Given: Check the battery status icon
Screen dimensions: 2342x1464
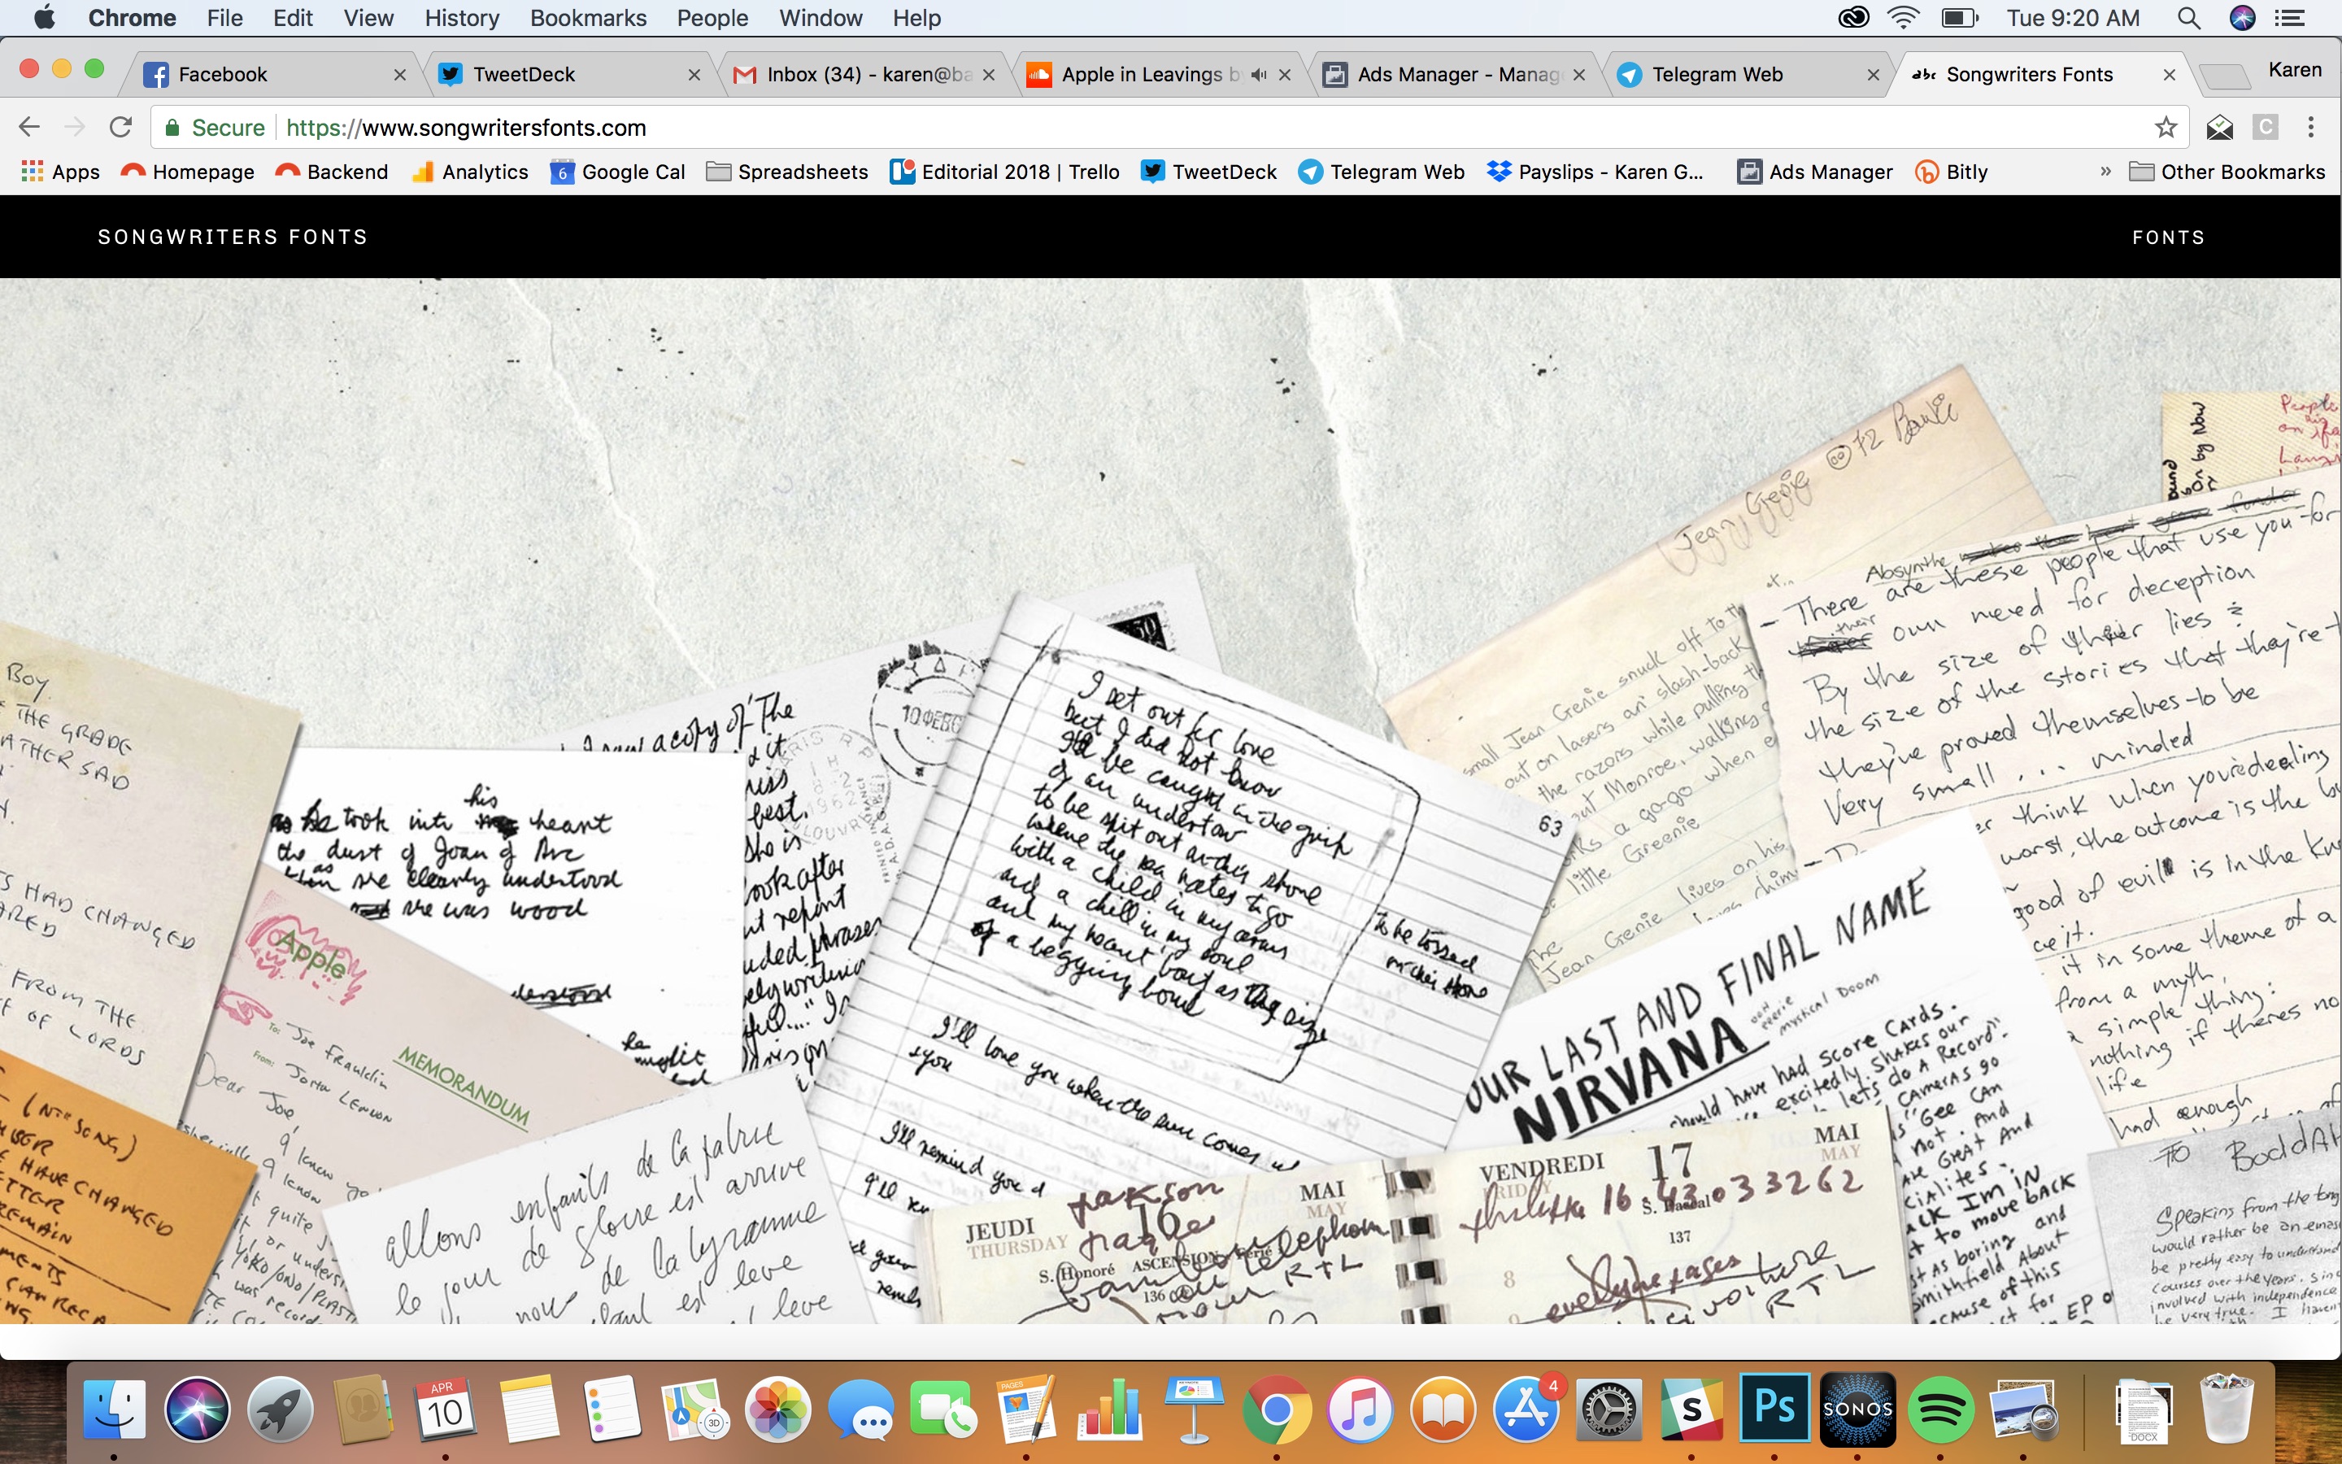Looking at the screenshot, I should coord(1960,17).
